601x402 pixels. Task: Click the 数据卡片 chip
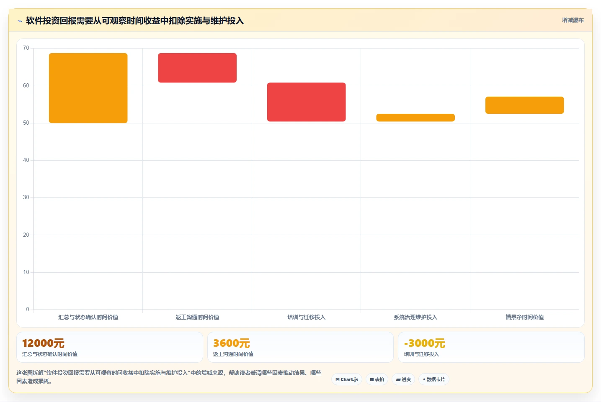(x=434, y=379)
